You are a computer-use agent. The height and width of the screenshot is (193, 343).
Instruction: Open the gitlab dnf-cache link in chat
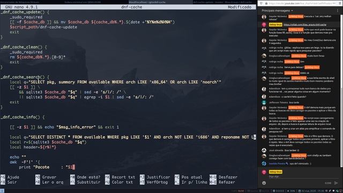pos(305,25)
